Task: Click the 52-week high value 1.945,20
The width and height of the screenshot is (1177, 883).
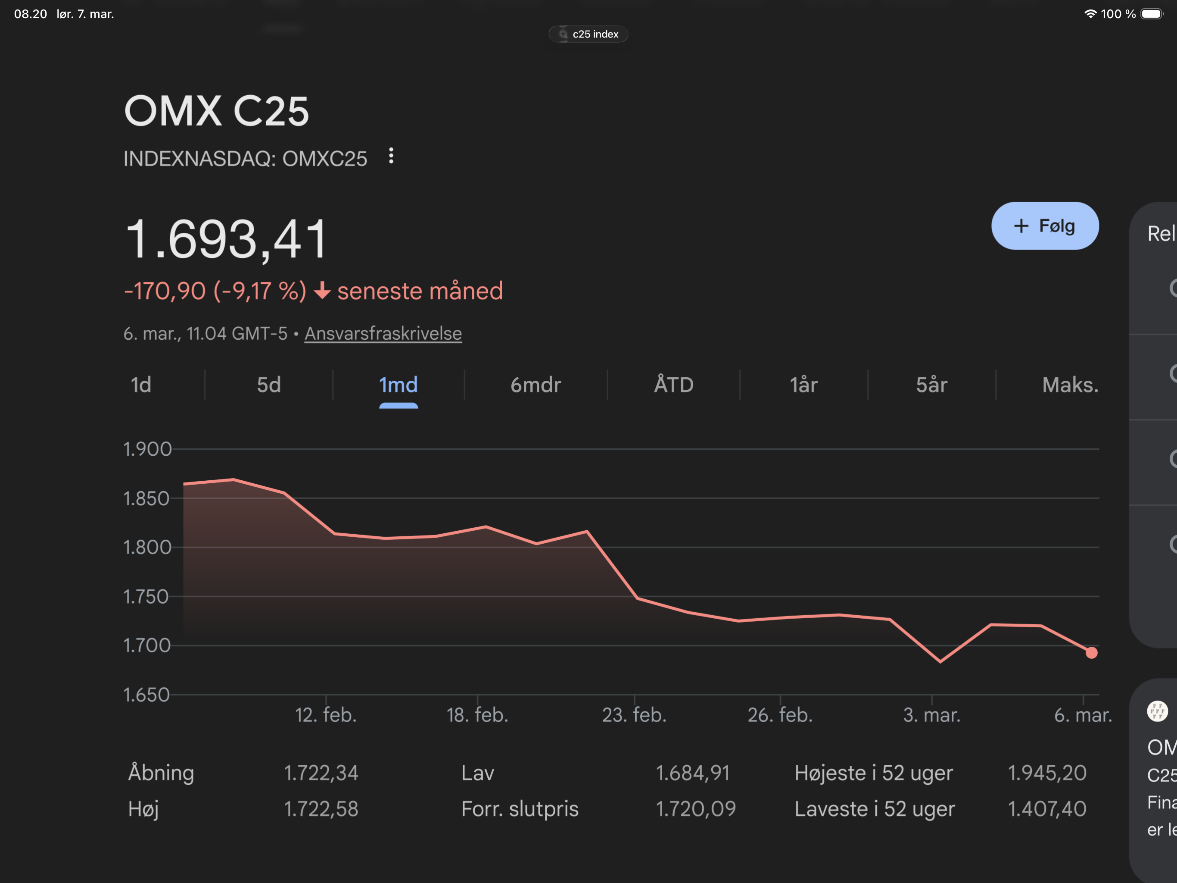Action: click(x=1047, y=773)
